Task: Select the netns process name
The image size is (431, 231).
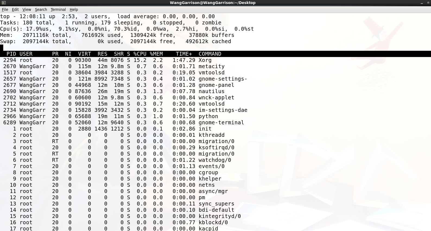Action: 207,185
